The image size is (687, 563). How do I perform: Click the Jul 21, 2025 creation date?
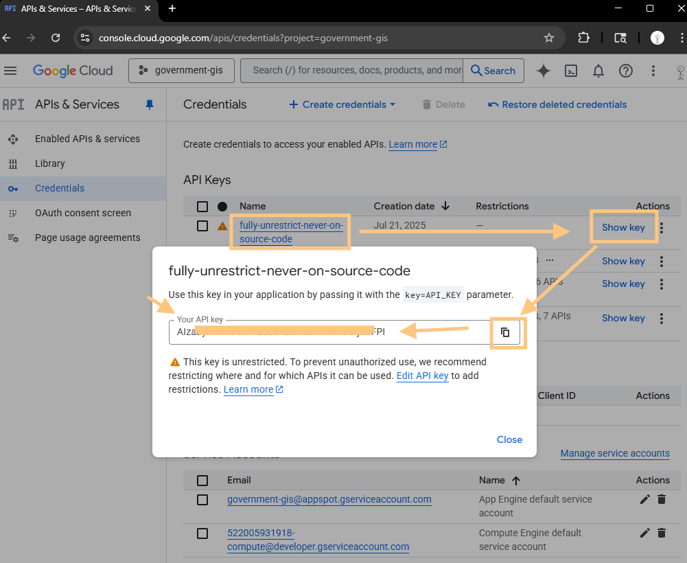pyautogui.click(x=399, y=225)
